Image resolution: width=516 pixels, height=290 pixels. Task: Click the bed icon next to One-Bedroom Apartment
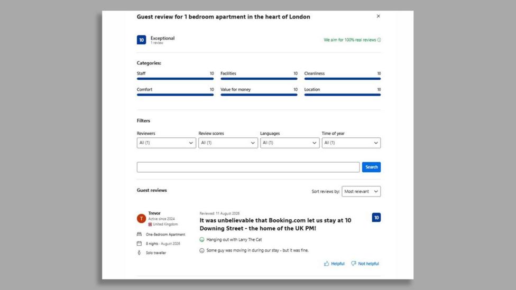[139, 235]
